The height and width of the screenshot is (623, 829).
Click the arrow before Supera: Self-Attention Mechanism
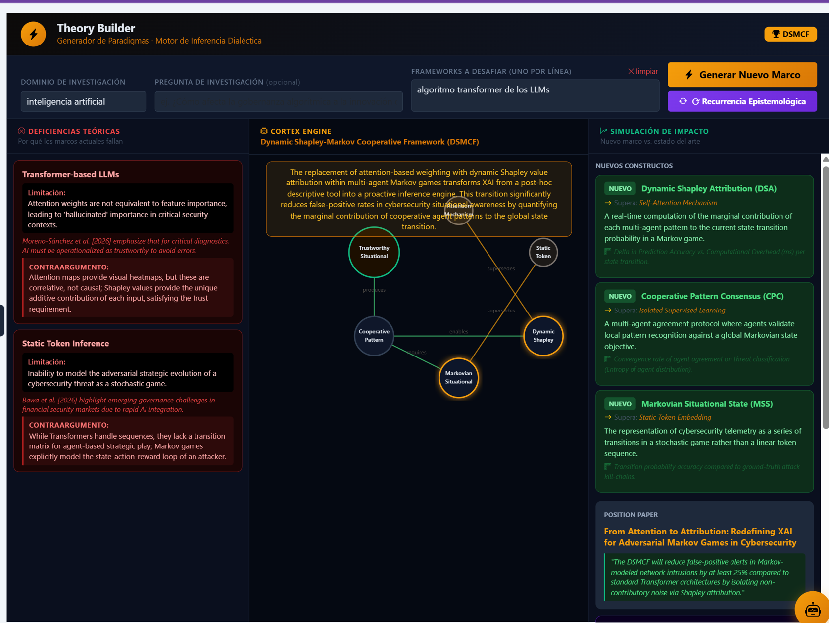click(608, 203)
